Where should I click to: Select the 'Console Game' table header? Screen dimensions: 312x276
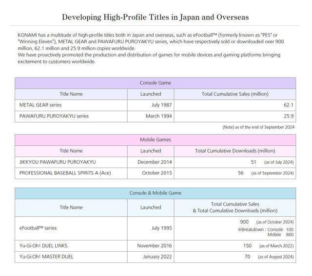(155, 83)
